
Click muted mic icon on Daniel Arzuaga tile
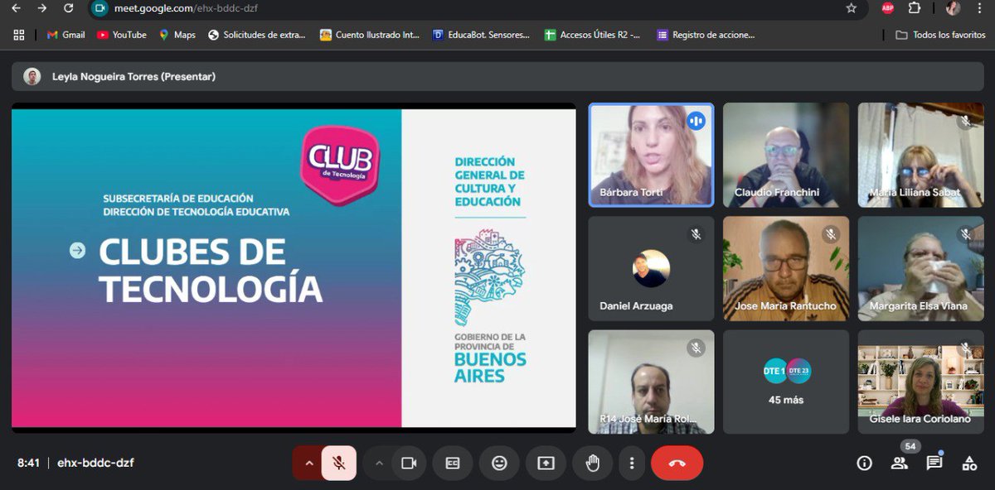click(696, 234)
